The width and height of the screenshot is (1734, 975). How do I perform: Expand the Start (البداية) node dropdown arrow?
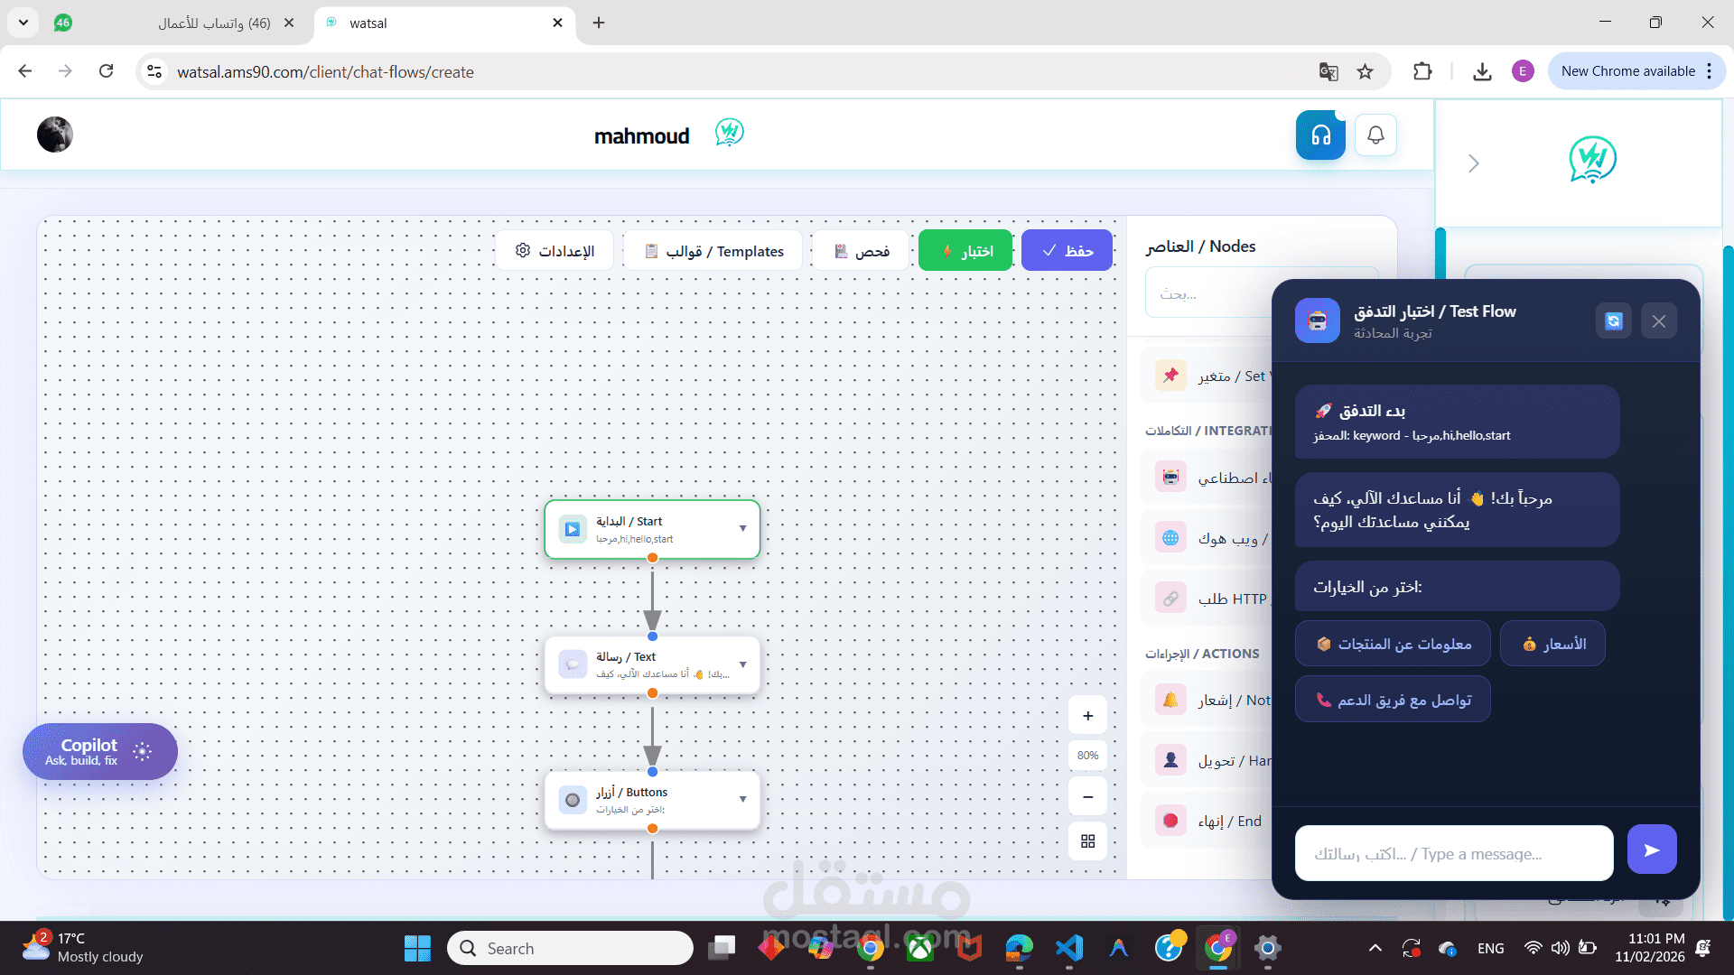click(742, 529)
